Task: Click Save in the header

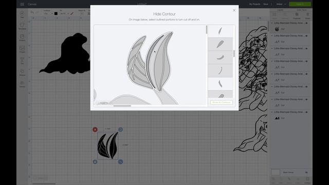Action: (266, 4)
